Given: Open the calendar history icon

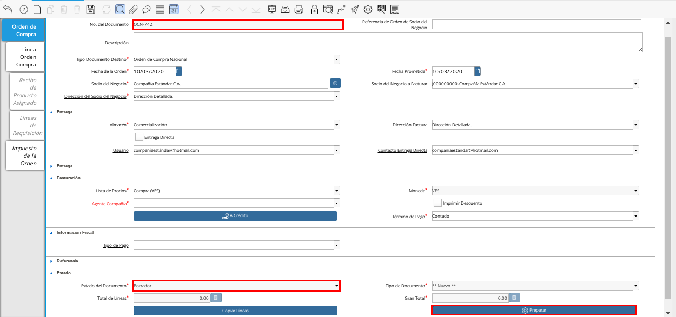Looking at the screenshot, I should (x=174, y=9).
